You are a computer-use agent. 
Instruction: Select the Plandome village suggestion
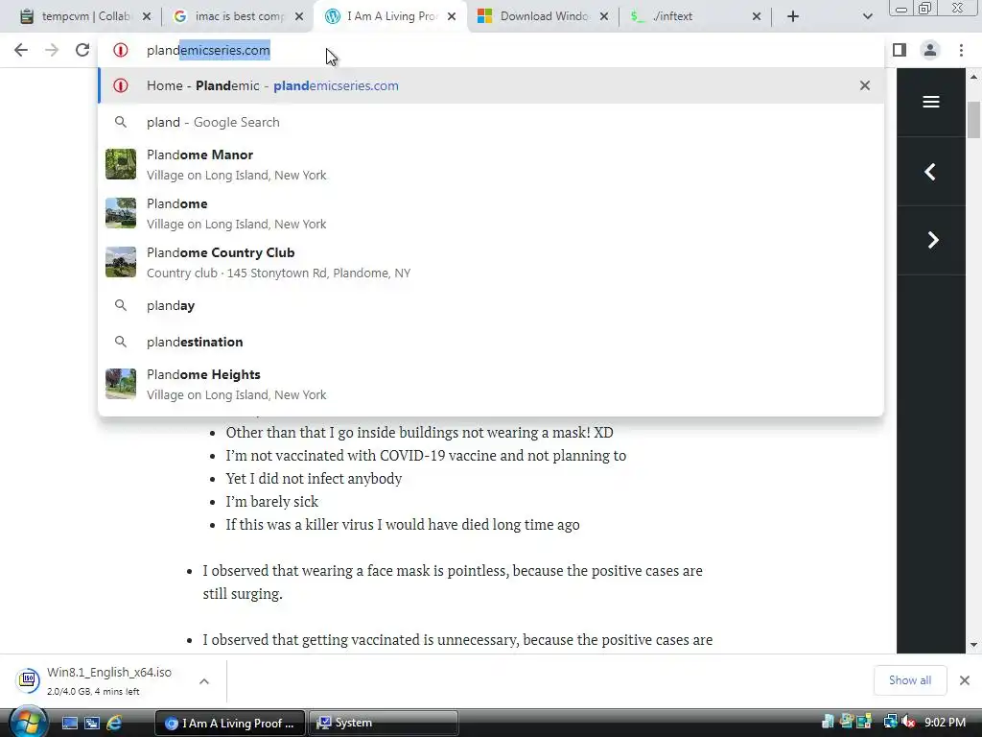[x=491, y=213]
